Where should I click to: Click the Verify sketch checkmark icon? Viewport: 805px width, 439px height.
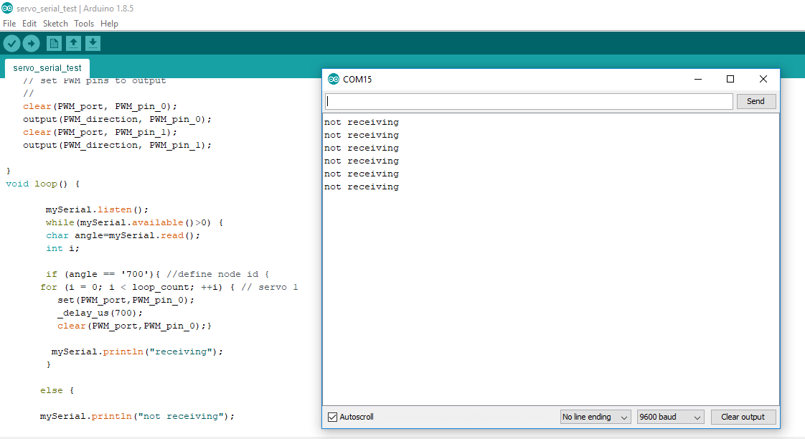(11, 44)
